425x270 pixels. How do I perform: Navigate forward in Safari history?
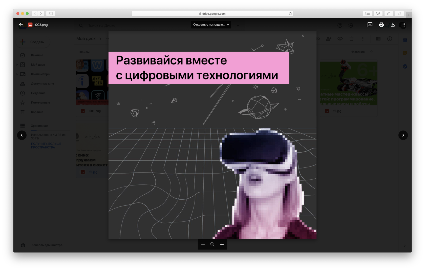pos(41,13)
